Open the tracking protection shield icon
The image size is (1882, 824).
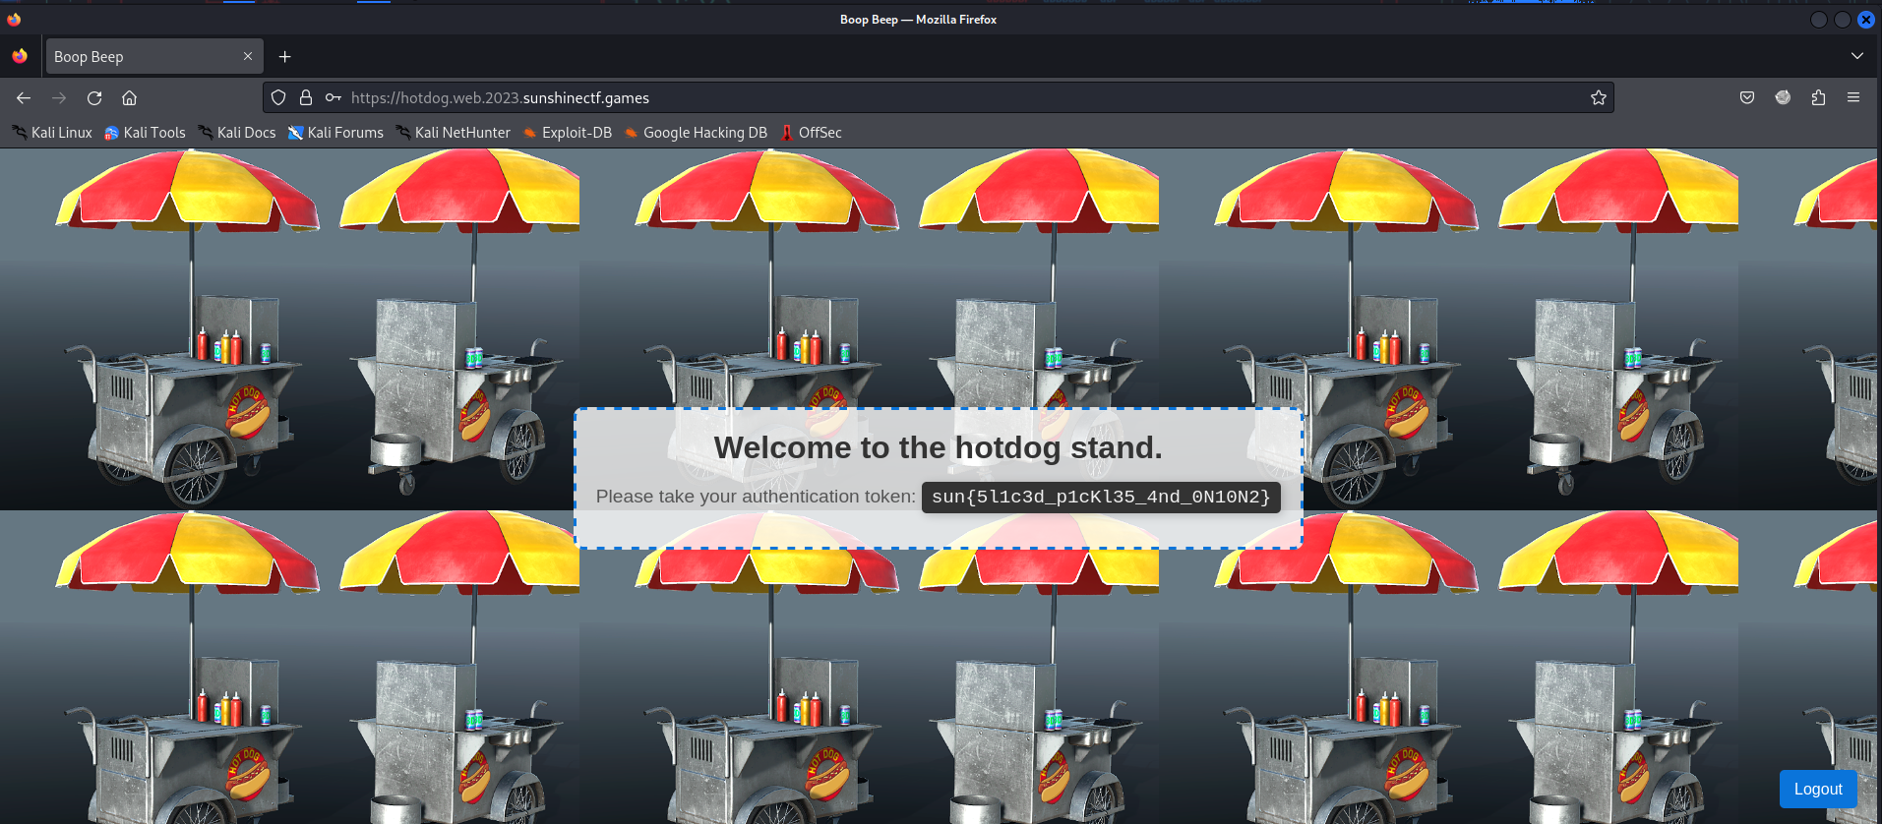278,97
